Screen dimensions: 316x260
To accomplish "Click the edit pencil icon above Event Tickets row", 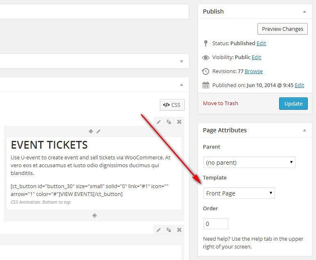I will [x=158, y=122].
